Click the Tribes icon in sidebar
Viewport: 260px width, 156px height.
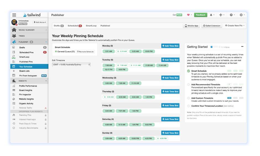(14, 36)
